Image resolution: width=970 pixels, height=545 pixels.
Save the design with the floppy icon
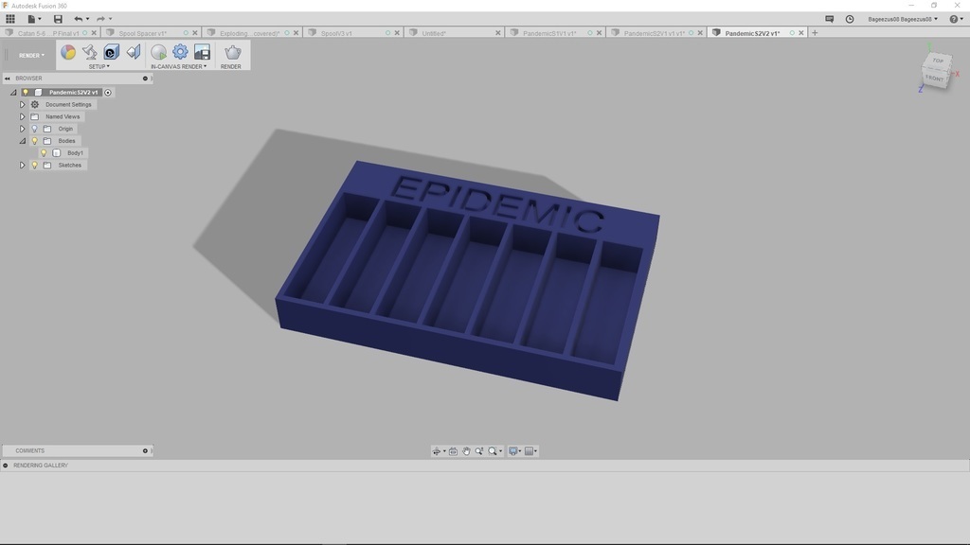point(58,19)
